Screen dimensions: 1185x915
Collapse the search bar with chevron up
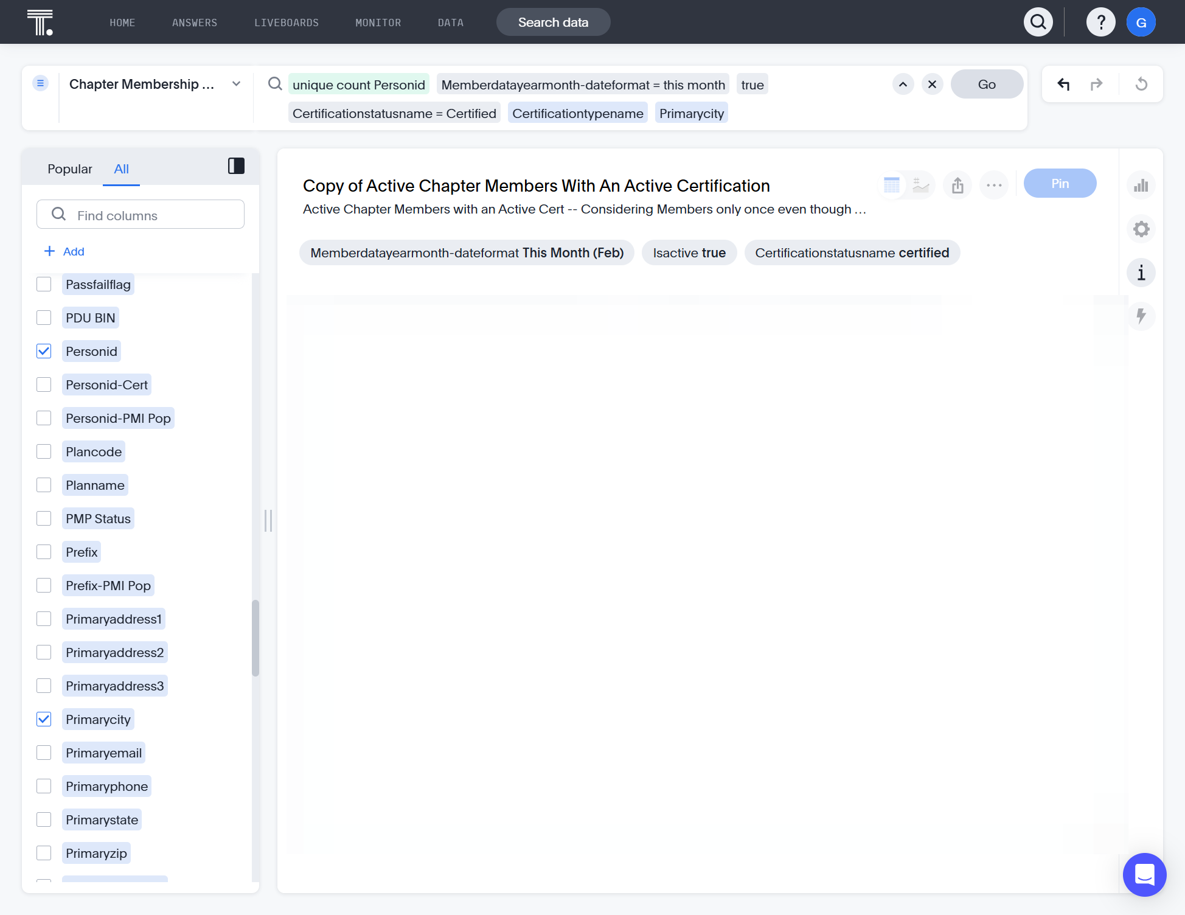[x=903, y=85]
